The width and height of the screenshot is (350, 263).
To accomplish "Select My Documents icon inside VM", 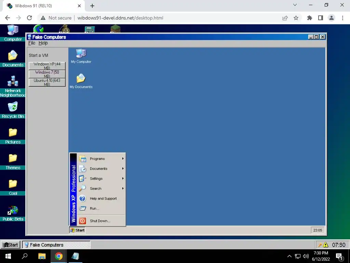I will pos(81,78).
